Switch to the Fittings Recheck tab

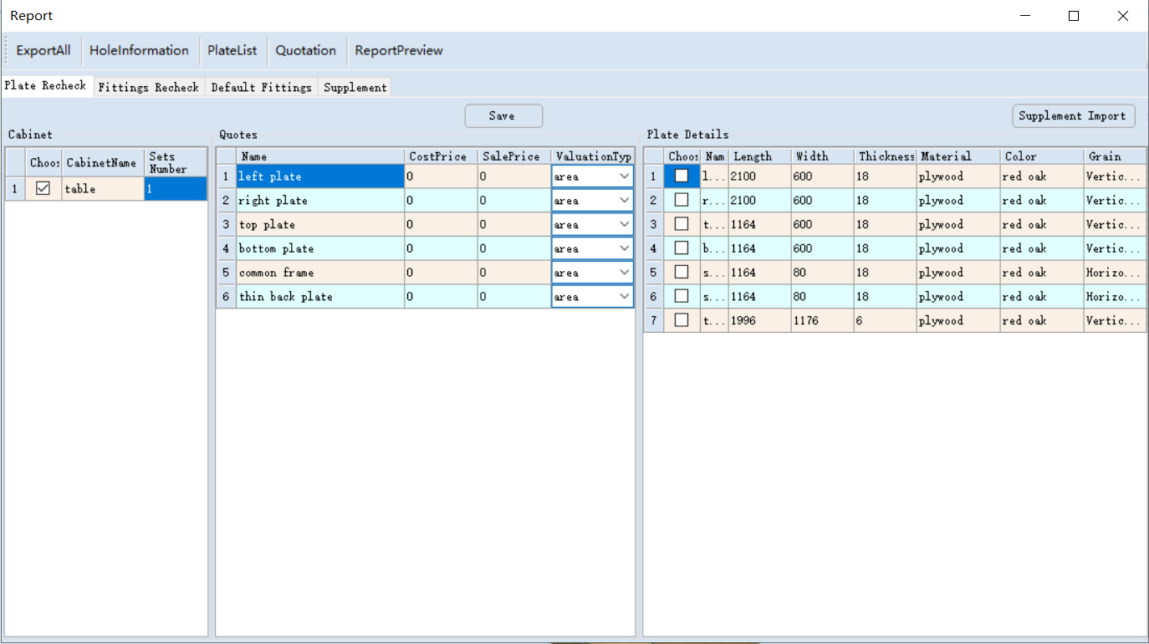pos(149,87)
